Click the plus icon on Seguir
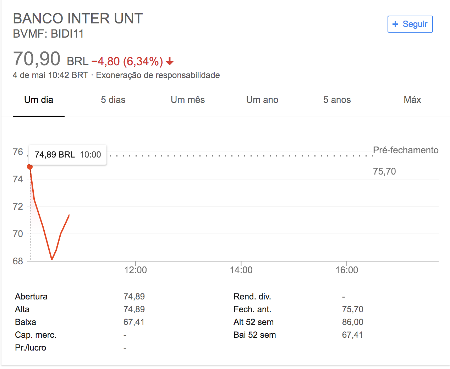The height and width of the screenshot is (369, 450). coord(395,24)
